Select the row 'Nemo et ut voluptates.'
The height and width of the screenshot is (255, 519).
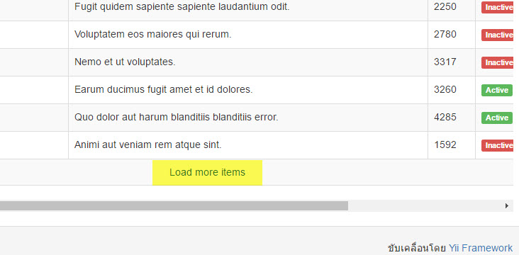pyautogui.click(x=257, y=62)
